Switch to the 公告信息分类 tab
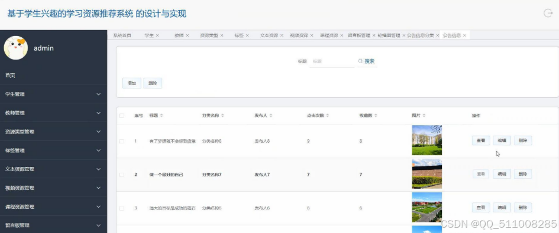This screenshot has height=233, width=559. tap(421, 35)
